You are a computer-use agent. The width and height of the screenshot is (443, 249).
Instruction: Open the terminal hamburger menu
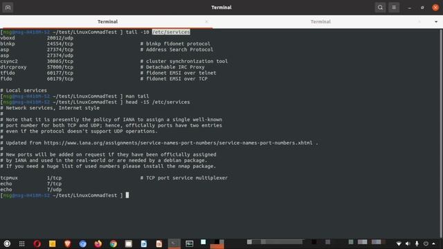pos(394,8)
